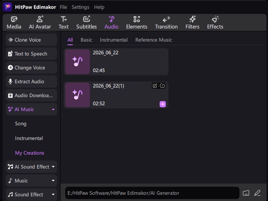Select My Creations under AI Music
Screen dimensions: 268x201
pos(30,153)
